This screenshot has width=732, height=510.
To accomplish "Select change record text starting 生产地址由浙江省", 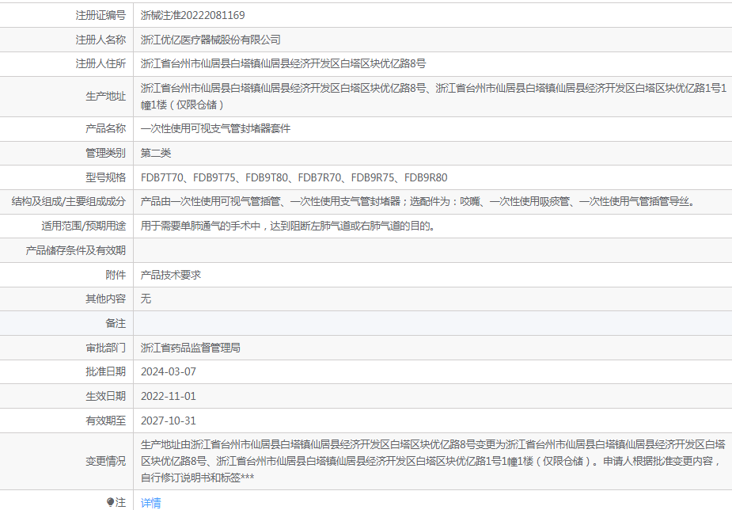I will (x=433, y=461).
